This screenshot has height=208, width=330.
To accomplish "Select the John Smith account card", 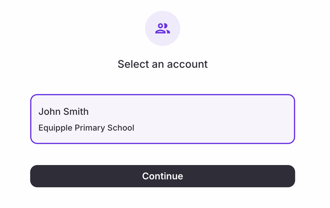I will [163, 119].
